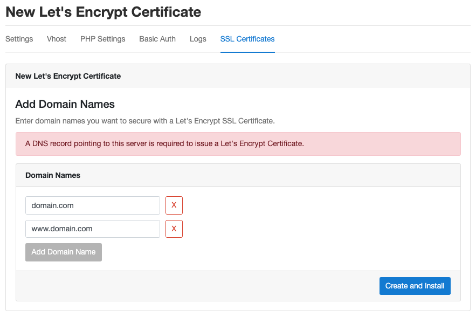
Task: Select the SSL Certificates tab
Action: click(247, 39)
